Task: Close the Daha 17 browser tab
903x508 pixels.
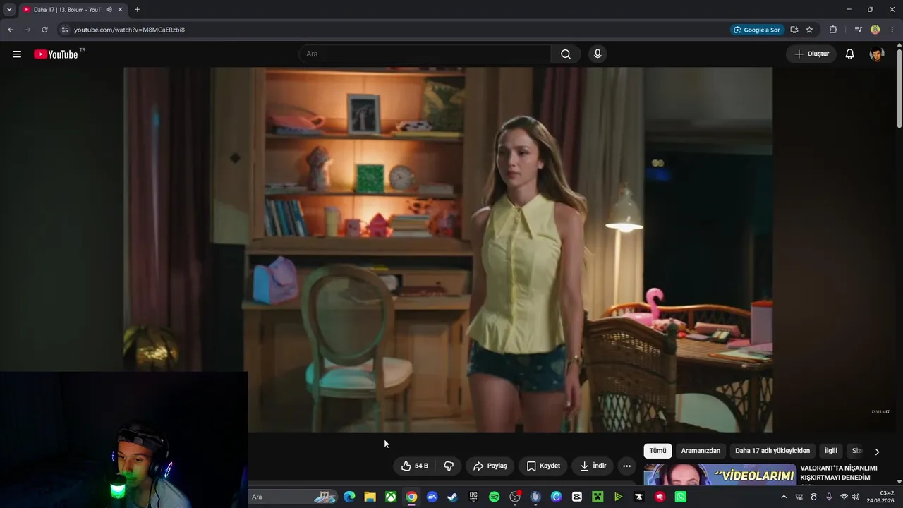Action: click(120, 10)
